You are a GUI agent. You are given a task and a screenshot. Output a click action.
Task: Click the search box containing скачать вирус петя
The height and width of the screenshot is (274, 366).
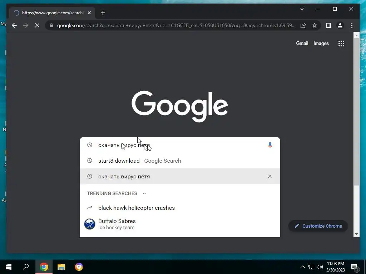[x=180, y=145]
